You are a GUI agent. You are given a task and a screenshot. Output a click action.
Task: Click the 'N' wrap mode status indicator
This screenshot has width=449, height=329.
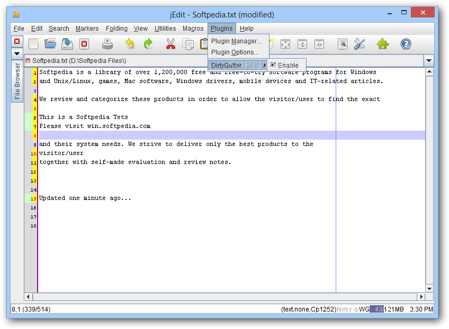(x=339, y=309)
